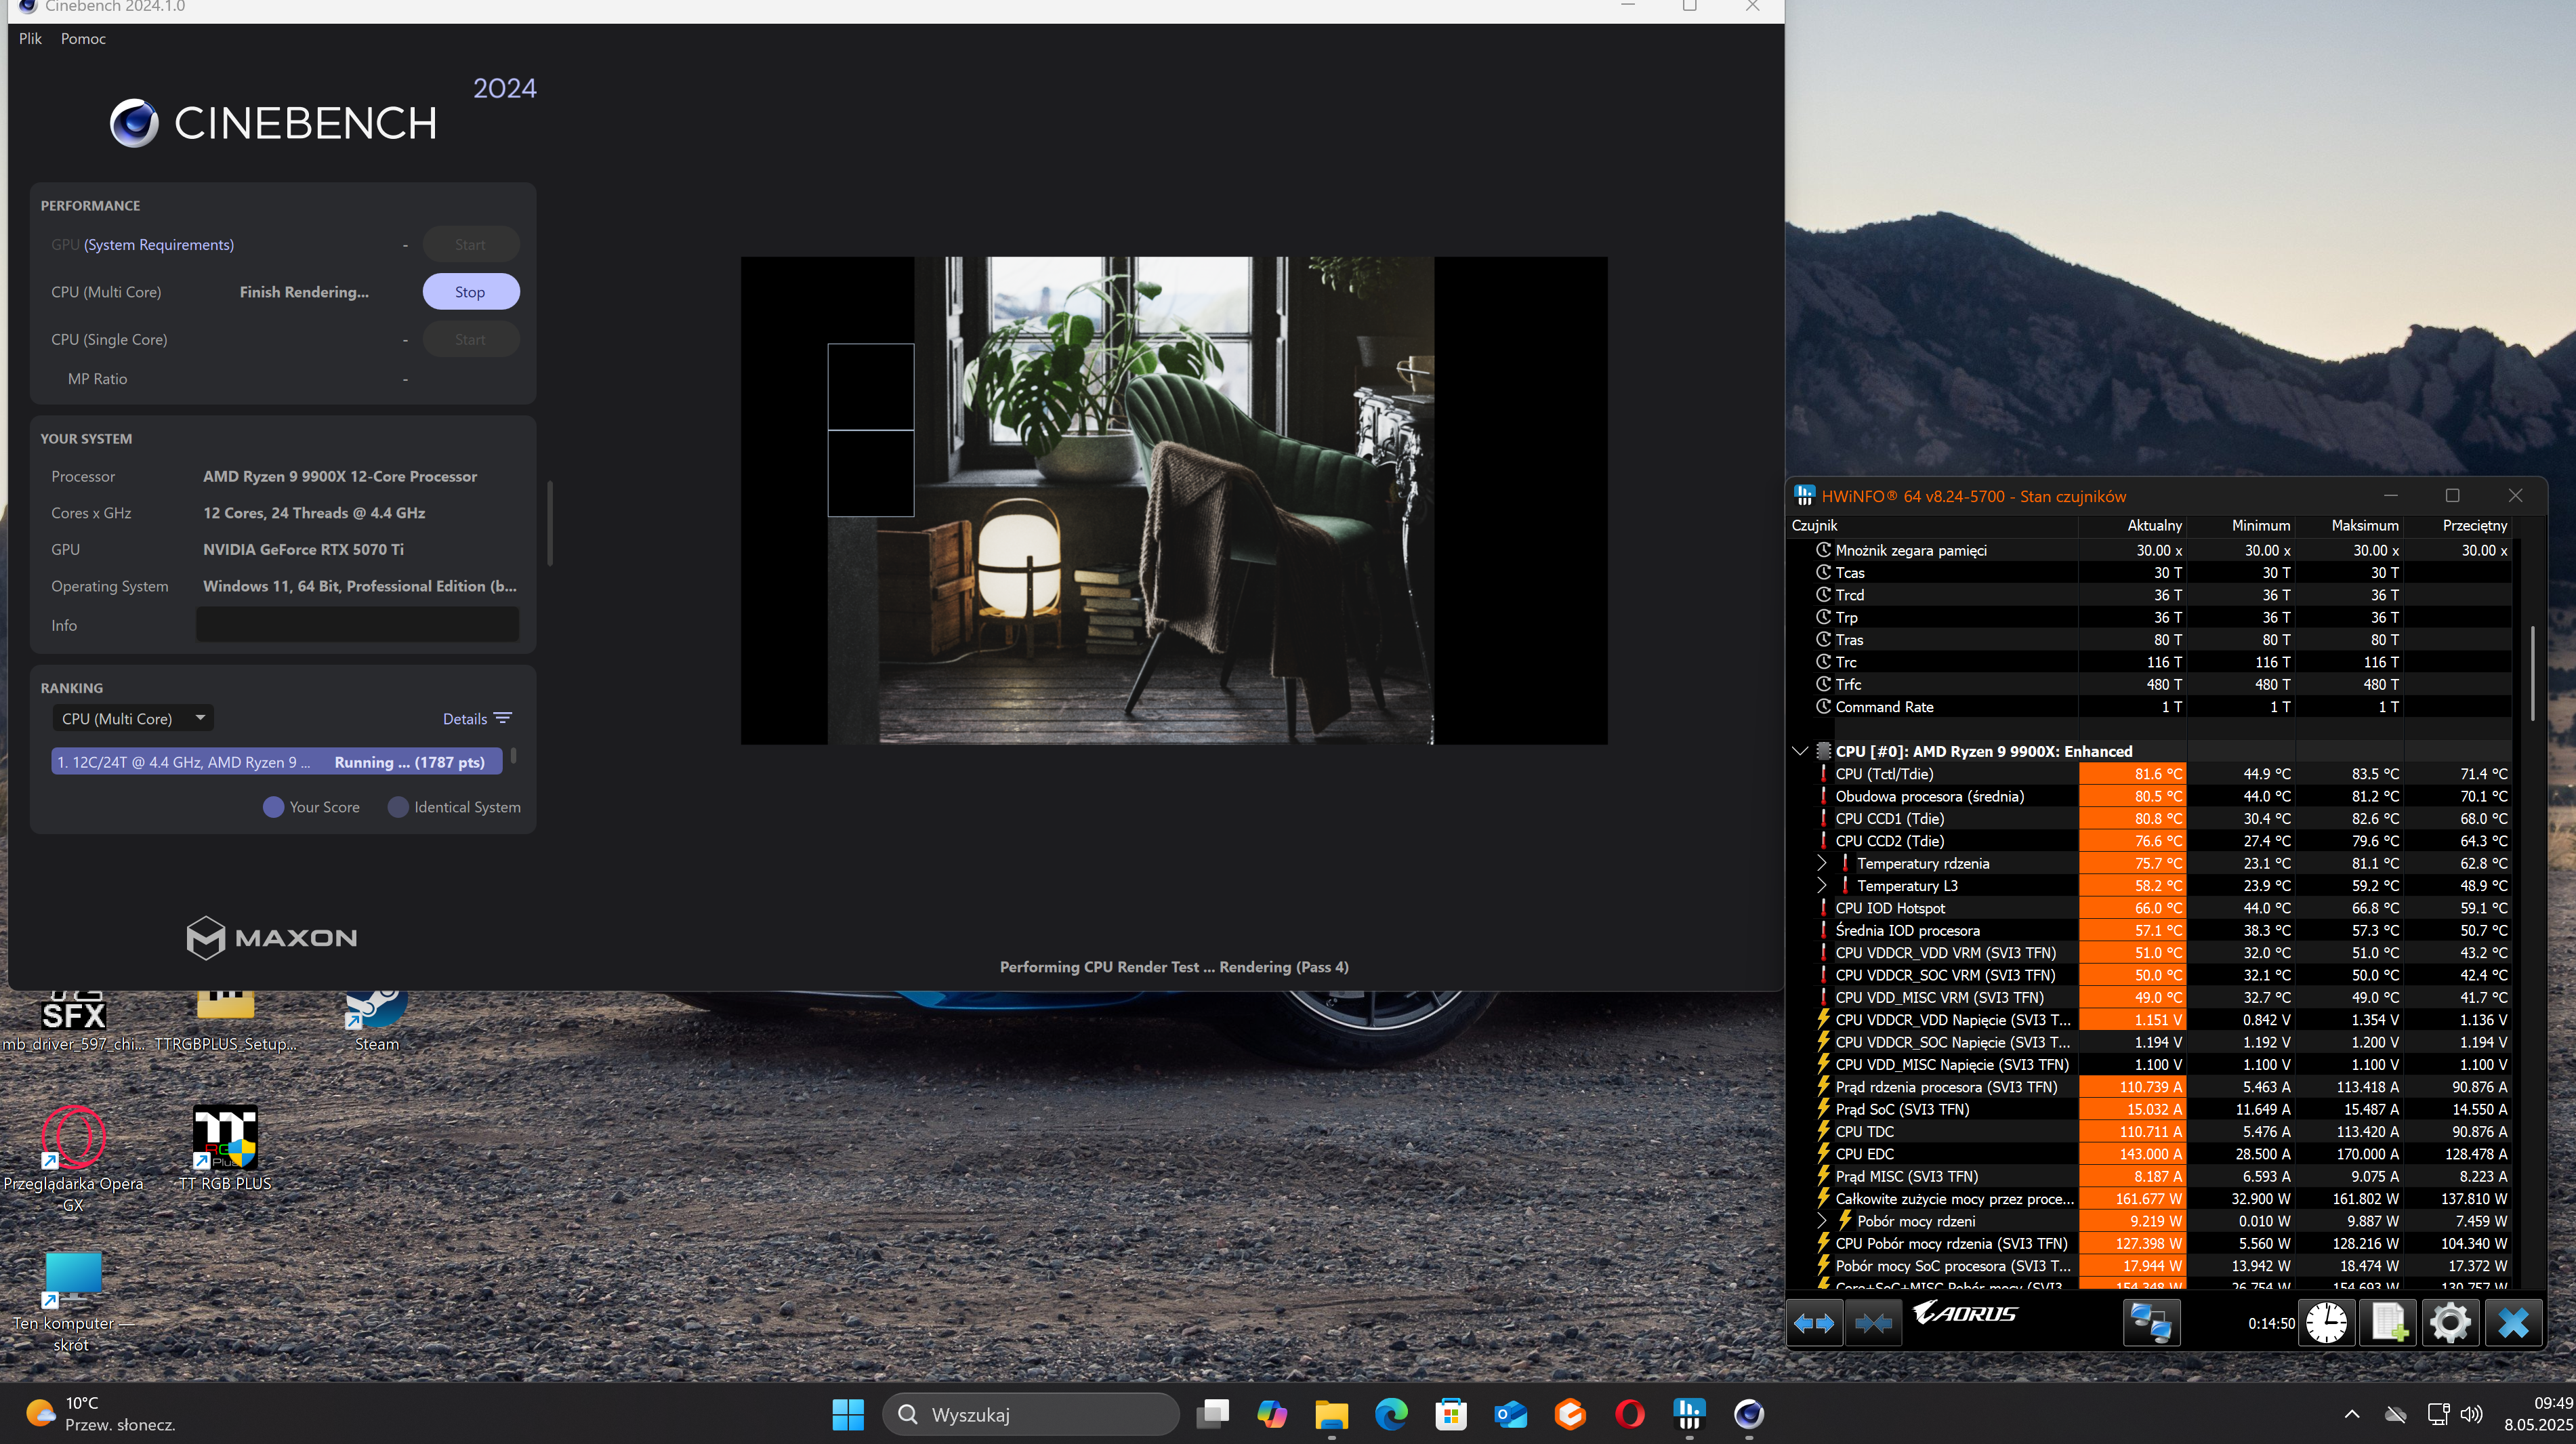Open Opera from taskbar
Screen dimensions: 2576x1444
point(1630,1414)
